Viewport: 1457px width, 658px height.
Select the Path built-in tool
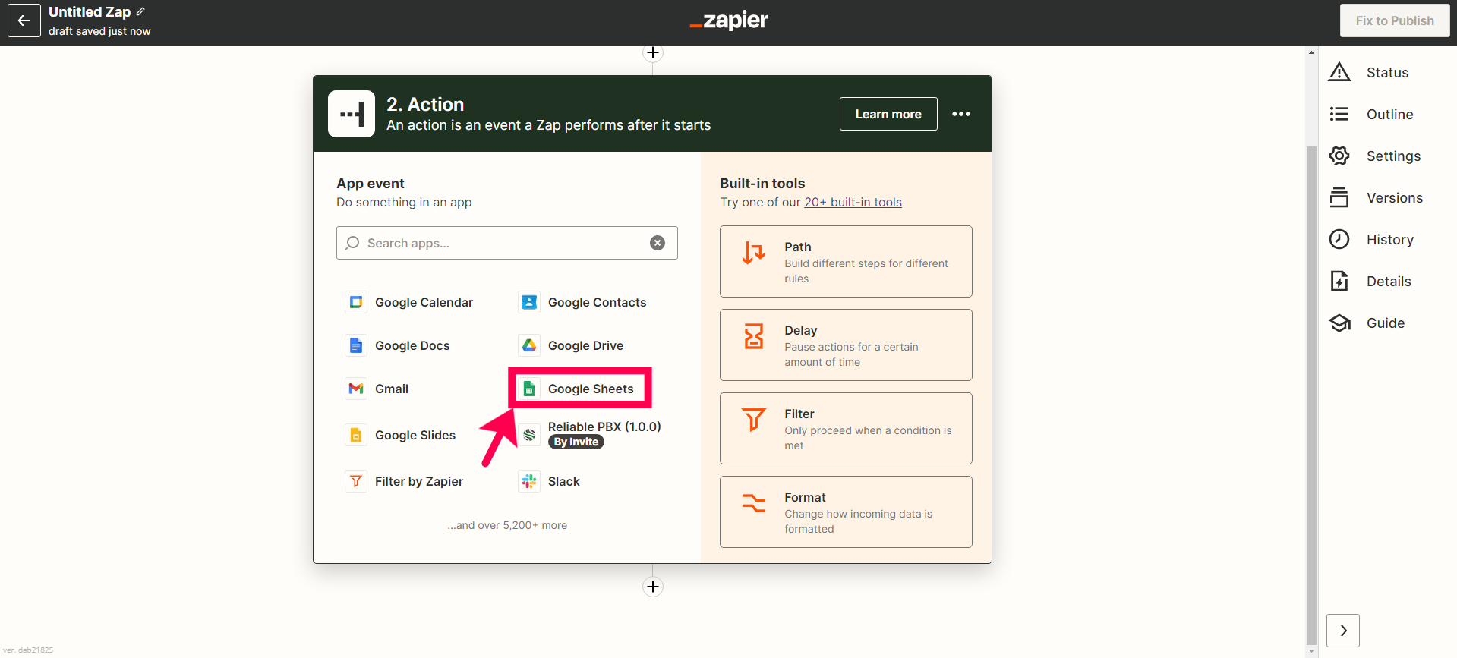846,261
